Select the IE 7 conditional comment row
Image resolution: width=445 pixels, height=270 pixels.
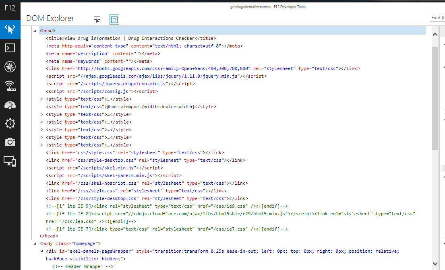coord(167,229)
